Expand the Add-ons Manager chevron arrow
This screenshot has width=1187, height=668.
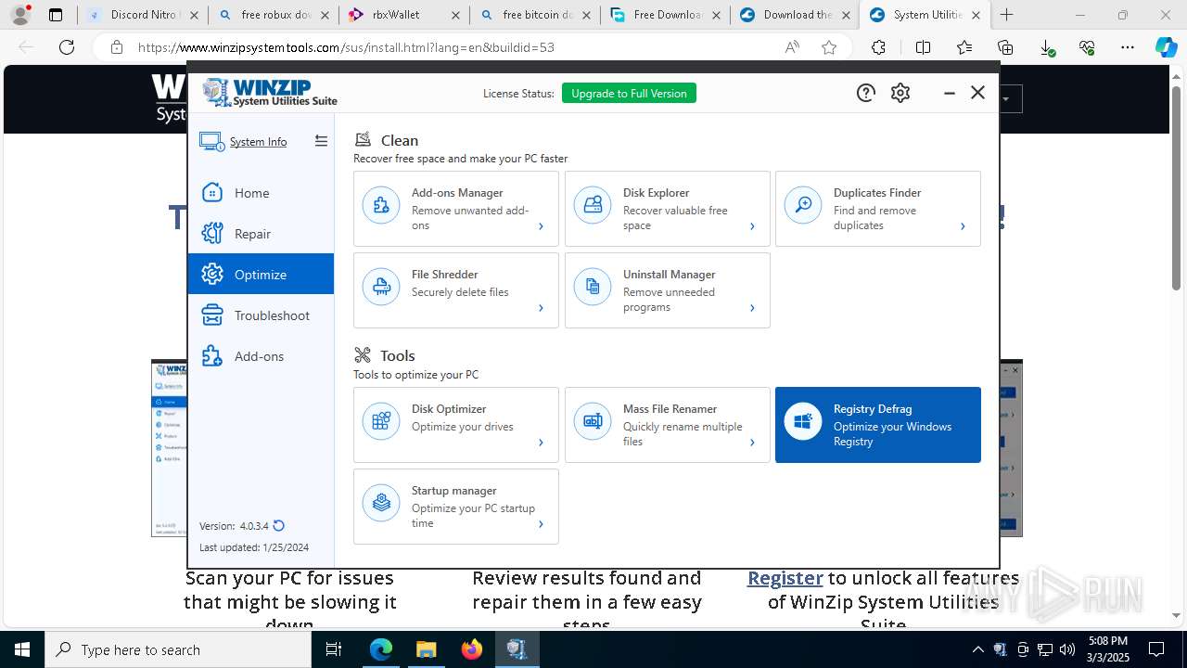pos(542,226)
